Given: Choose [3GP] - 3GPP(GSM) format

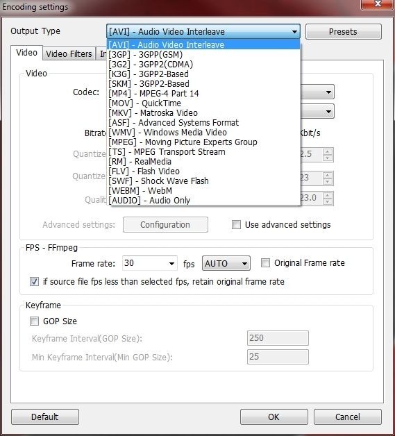Looking at the screenshot, I should pos(203,54).
